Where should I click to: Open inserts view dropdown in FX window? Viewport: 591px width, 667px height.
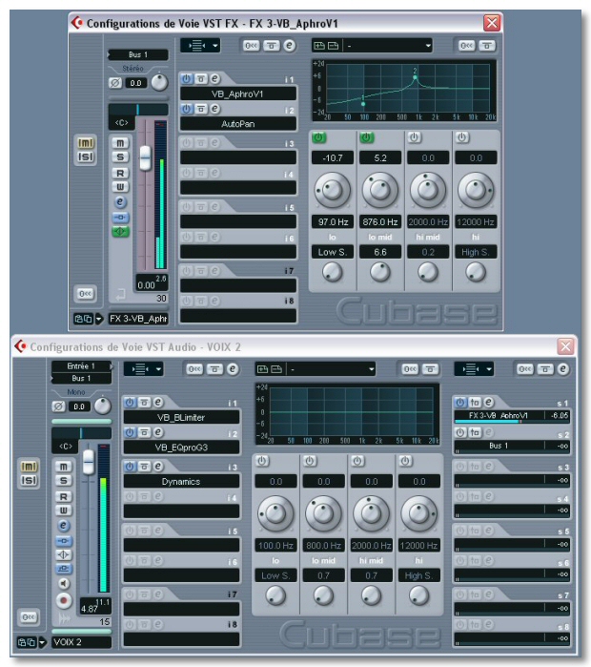[x=200, y=46]
